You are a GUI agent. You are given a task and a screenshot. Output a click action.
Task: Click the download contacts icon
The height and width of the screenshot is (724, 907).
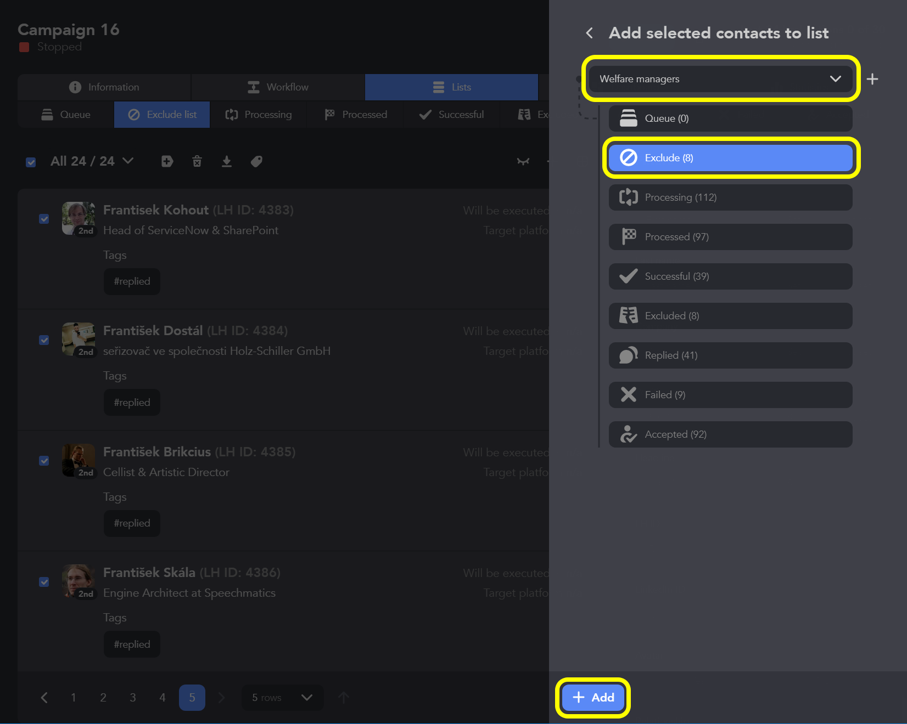(x=227, y=161)
